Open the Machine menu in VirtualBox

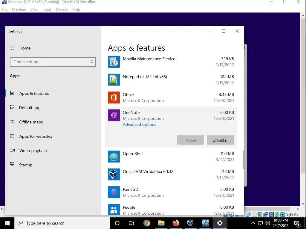pos(19,9)
